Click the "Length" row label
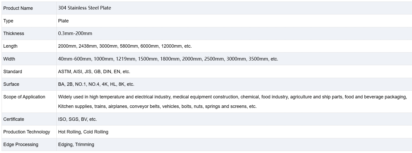 click(x=10, y=46)
